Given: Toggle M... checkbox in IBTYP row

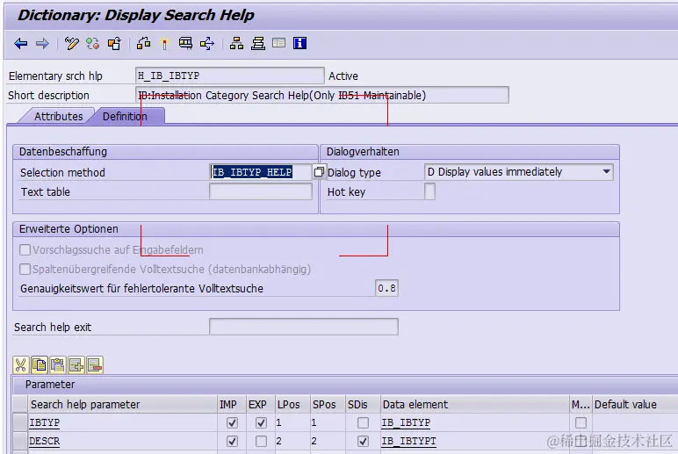Looking at the screenshot, I should 581,422.
